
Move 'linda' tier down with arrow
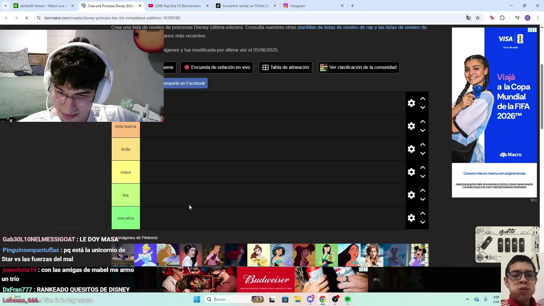pos(422,153)
